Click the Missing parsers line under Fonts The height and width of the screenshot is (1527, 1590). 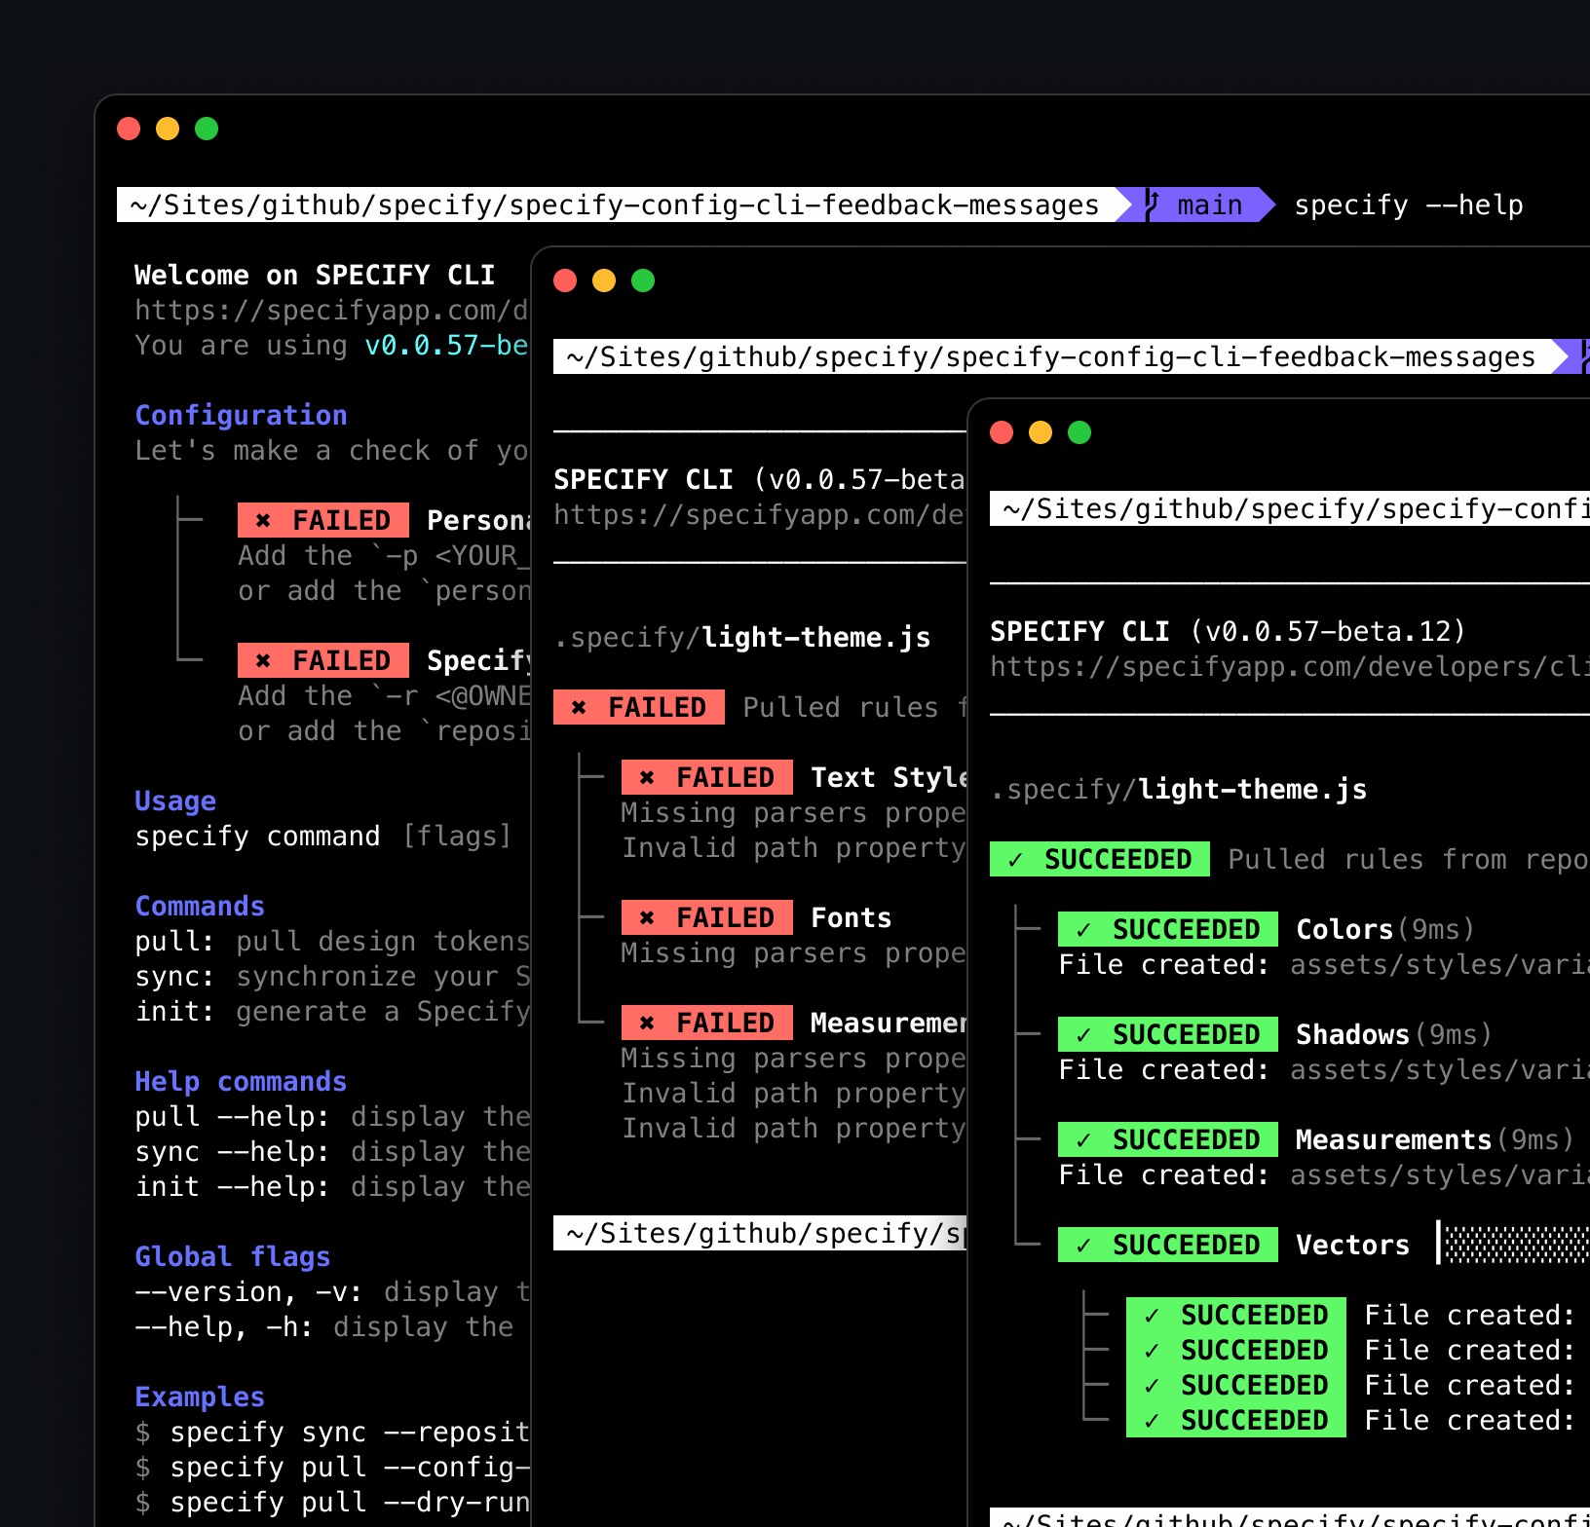[x=793, y=953]
